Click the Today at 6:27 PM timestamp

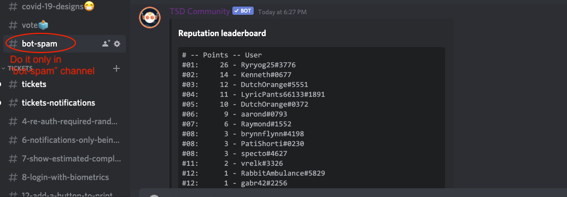283,12
